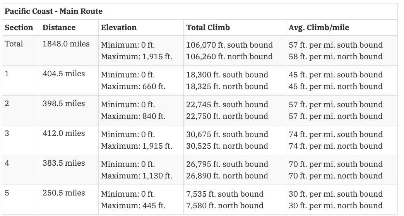Select the Distance column header
Image resolution: width=404 pixels, height=216 pixels.
(59, 27)
